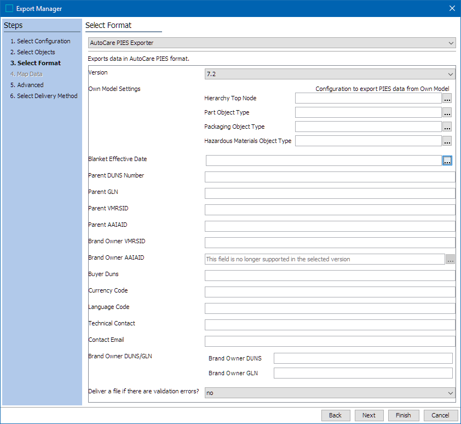Open browse dialog for Part Object Type
The width and height of the screenshot is (461, 424).
[x=447, y=113]
